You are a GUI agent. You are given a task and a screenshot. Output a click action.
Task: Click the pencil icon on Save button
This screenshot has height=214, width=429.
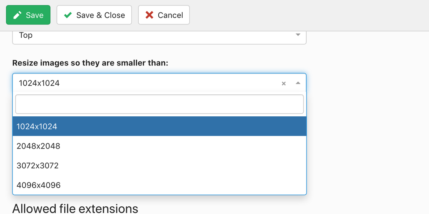[17, 15]
